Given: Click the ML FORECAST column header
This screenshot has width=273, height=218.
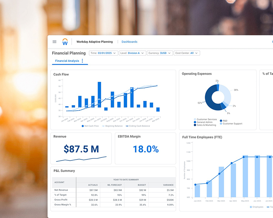Looking at the screenshot, I should click(115, 185).
